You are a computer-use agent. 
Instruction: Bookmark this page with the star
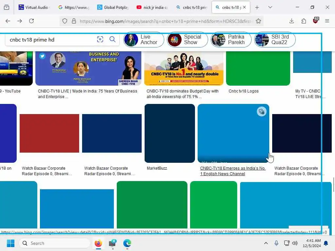pyautogui.click(x=258, y=21)
